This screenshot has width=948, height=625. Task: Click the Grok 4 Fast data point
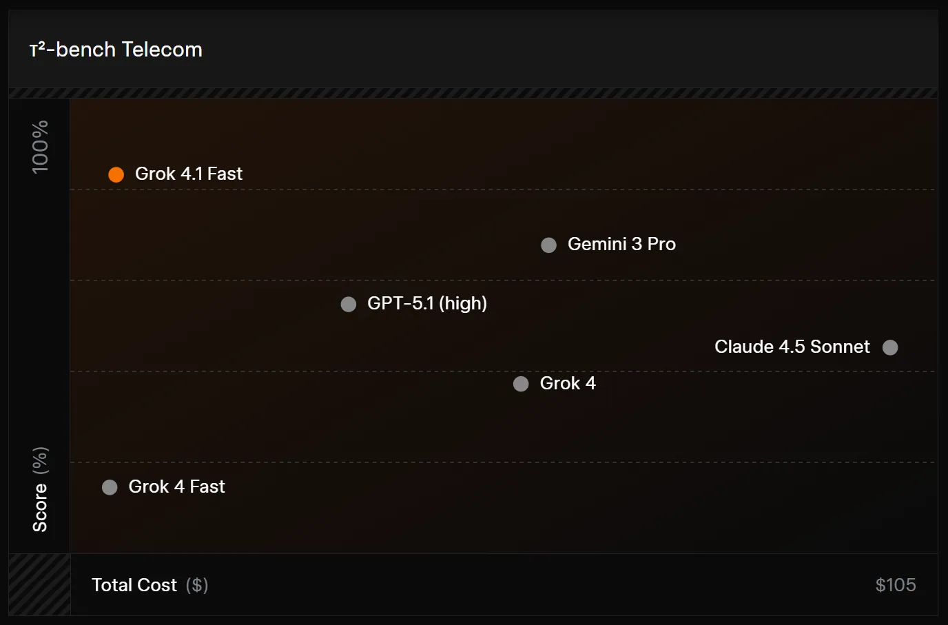pos(110,488)
